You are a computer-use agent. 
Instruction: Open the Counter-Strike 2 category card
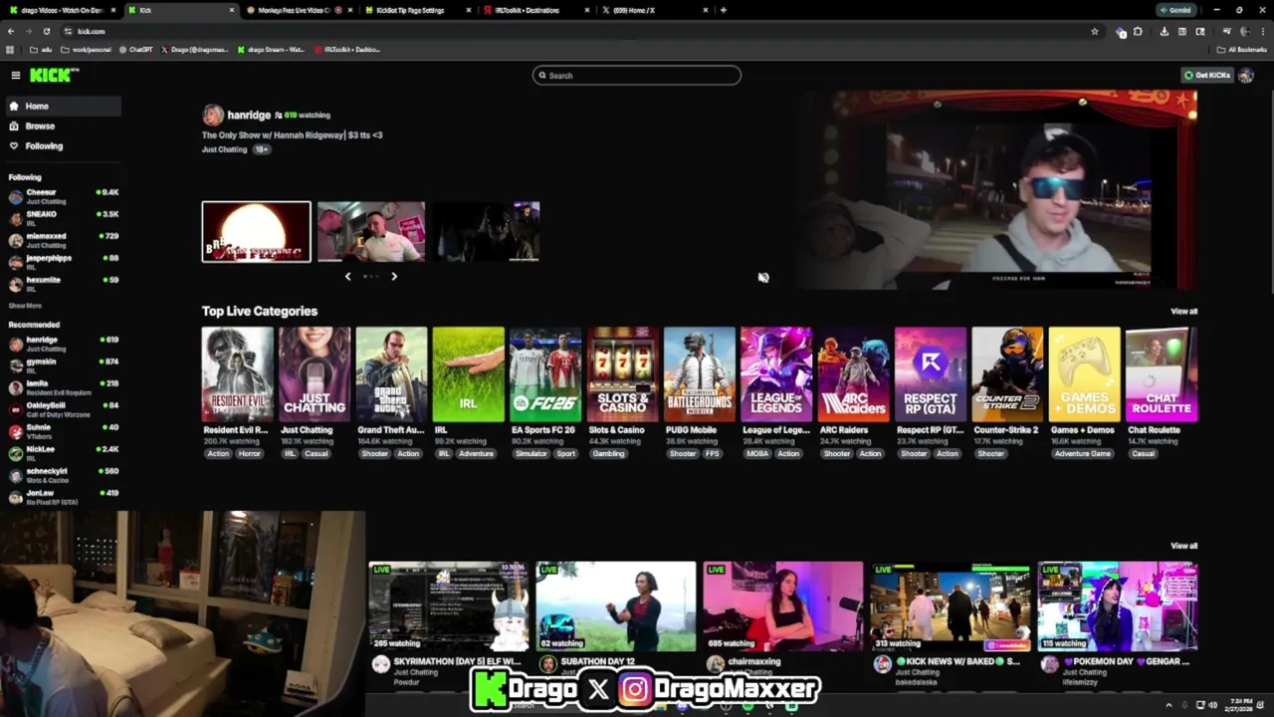pyautogui.click(x=1007, y=374)
